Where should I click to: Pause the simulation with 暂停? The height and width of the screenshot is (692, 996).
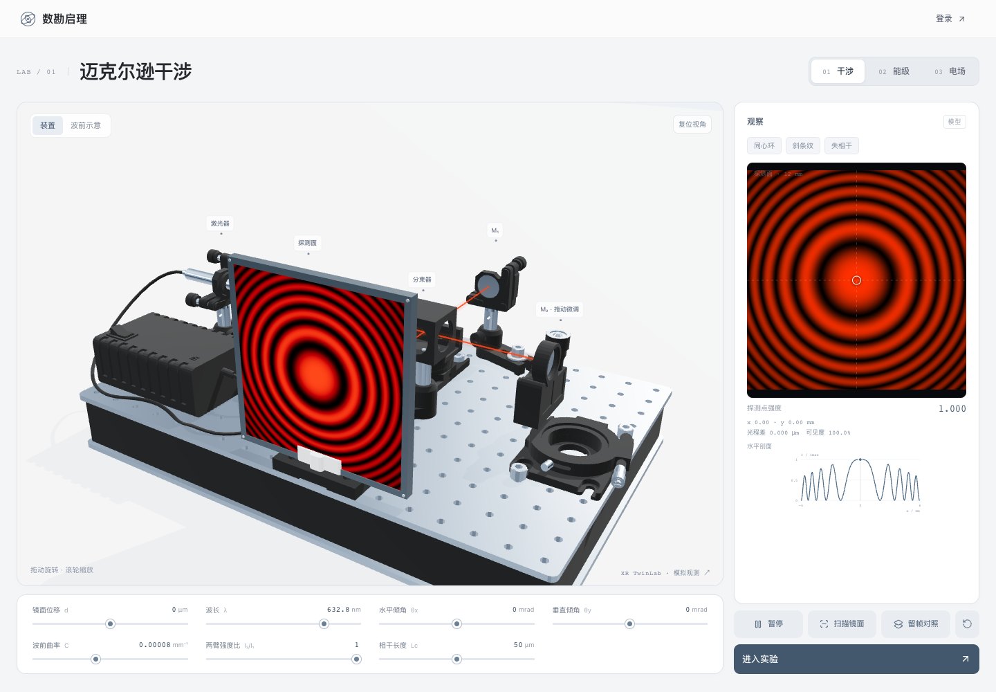click(x=768, y=623)
